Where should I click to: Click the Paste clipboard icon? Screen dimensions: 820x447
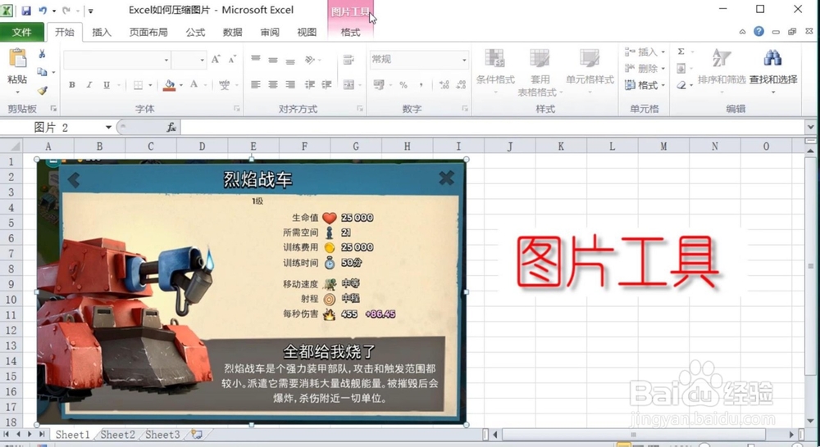coord(17,58)
